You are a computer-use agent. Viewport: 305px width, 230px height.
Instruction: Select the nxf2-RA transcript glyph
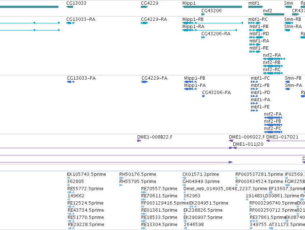pos(274,59)
